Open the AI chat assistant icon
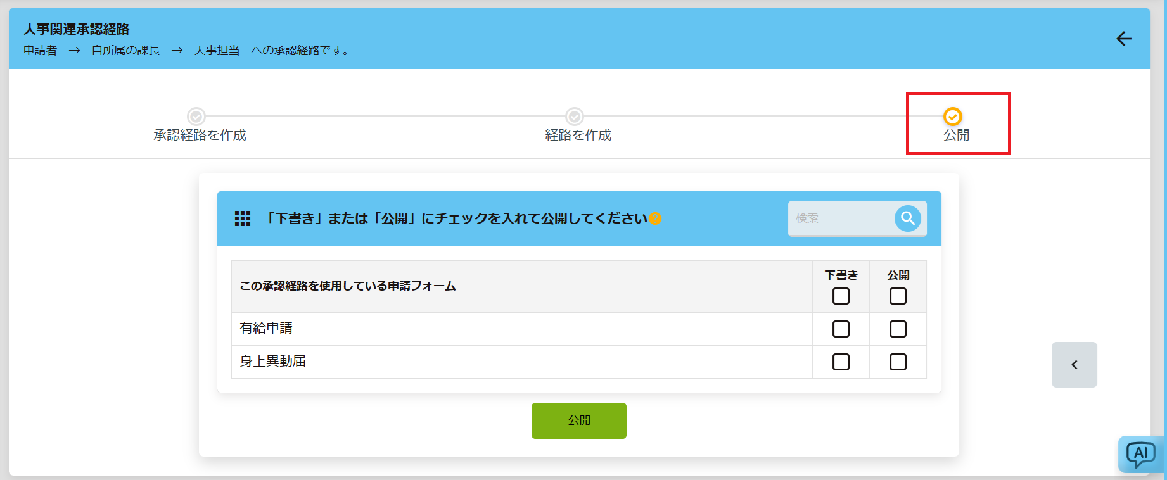The height and width of the screenshot is (480, 1167). tap(1140, 454)
